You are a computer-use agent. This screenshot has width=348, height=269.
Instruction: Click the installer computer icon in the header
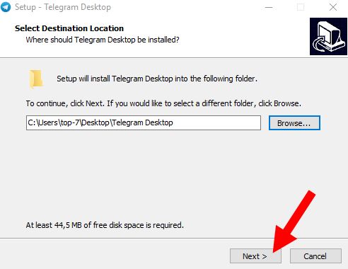pyautogui.click(x=328, y=36)
